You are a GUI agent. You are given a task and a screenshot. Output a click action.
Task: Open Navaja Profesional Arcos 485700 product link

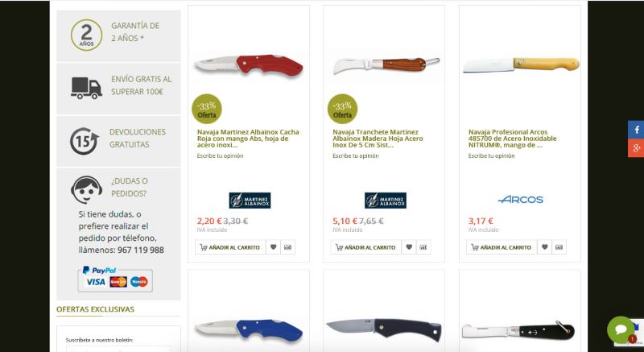(513, 139)
